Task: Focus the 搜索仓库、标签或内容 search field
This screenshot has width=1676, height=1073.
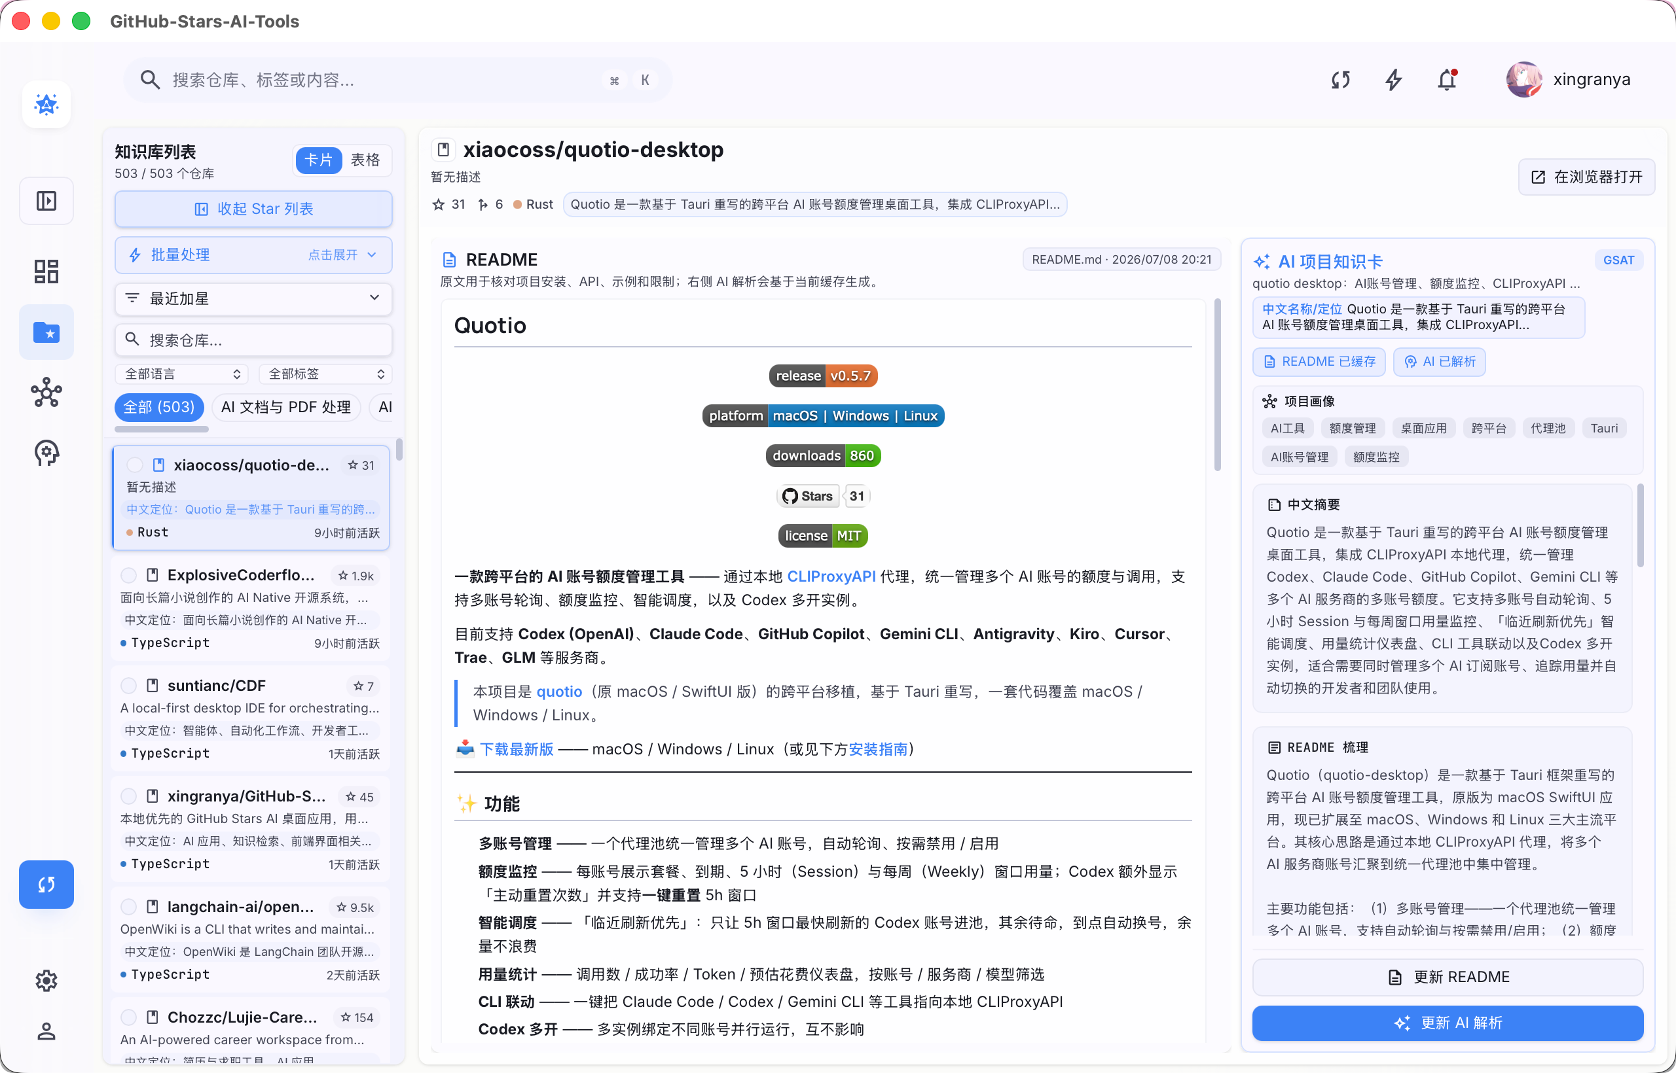Action: [x=397, y=79]
